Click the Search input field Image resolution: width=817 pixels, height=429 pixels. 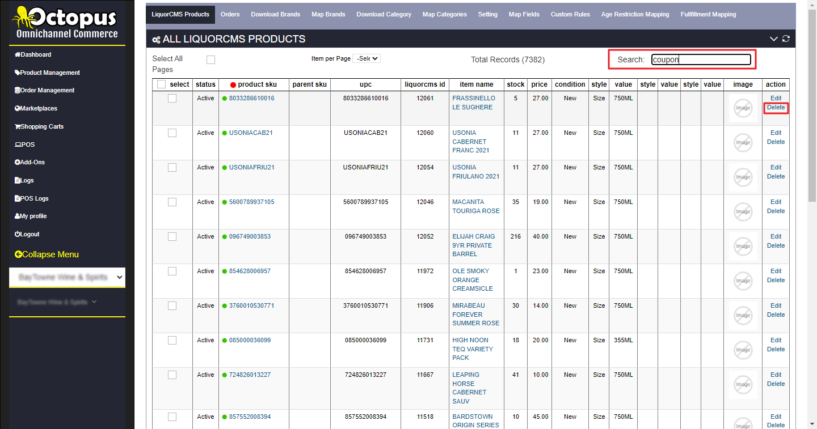coord(701,60)
